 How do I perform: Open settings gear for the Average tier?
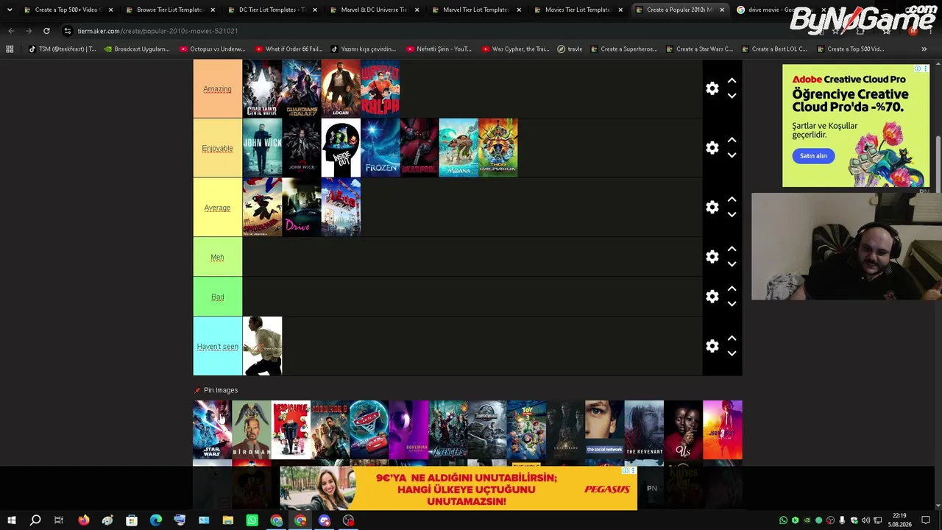tap(712, 208)
